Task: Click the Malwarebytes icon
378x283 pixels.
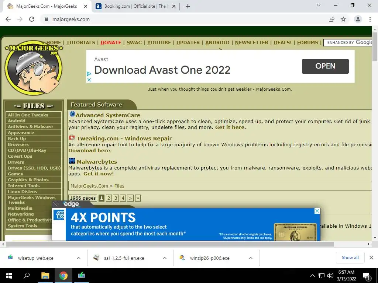Action: pyautogui.click(x=72, y=161)
